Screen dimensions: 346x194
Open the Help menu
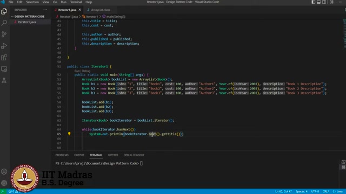[89, 2]
